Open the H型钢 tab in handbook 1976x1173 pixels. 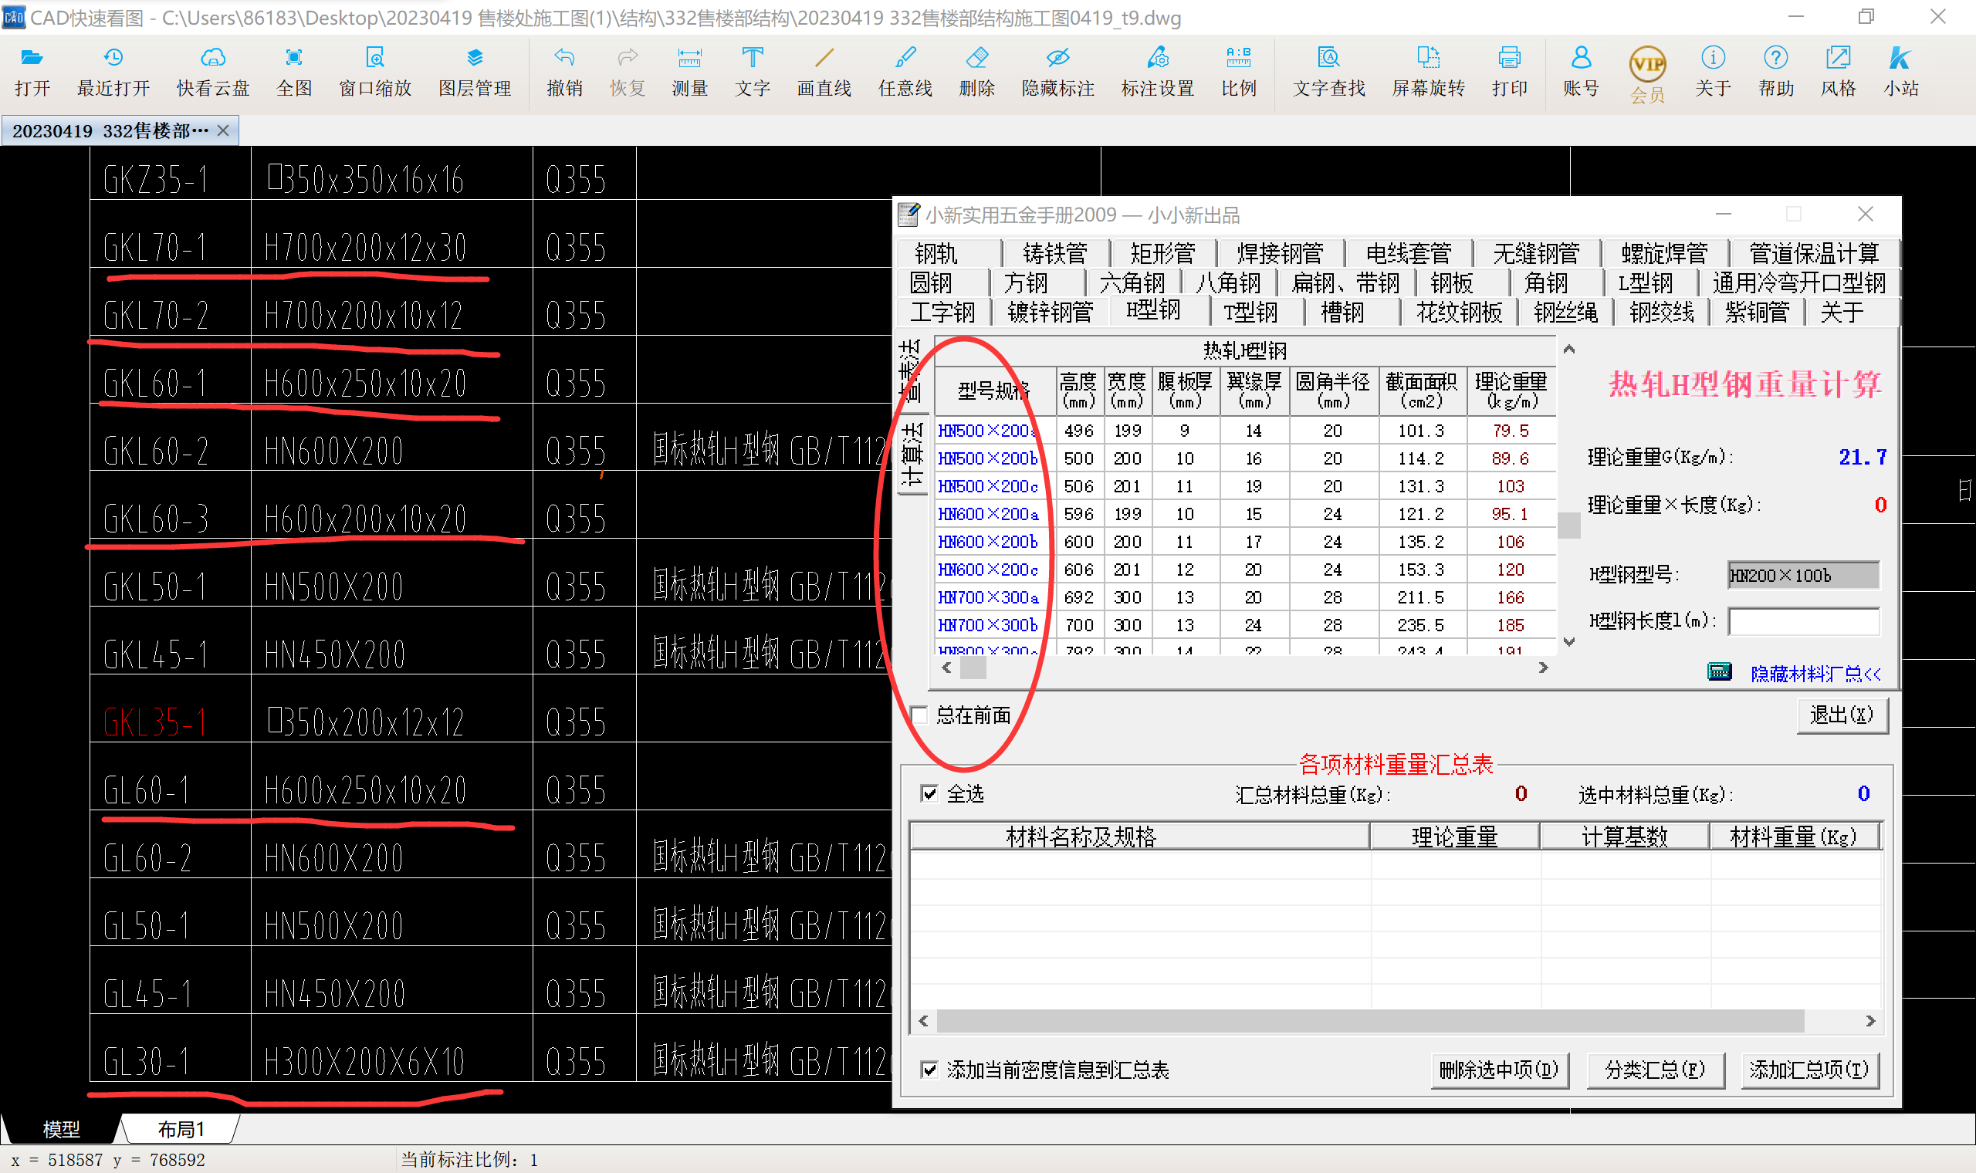point(1153,310)
